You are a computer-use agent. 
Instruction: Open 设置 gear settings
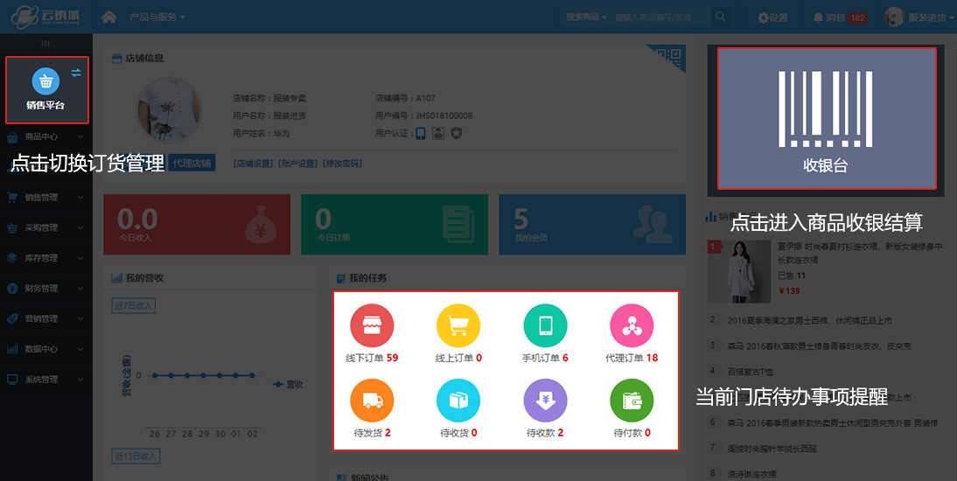coord(772,17)
